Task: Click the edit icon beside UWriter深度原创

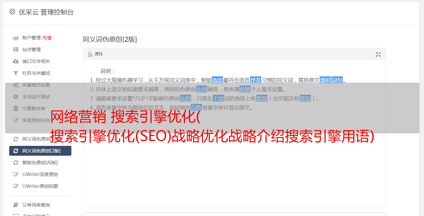Action: 15,174
